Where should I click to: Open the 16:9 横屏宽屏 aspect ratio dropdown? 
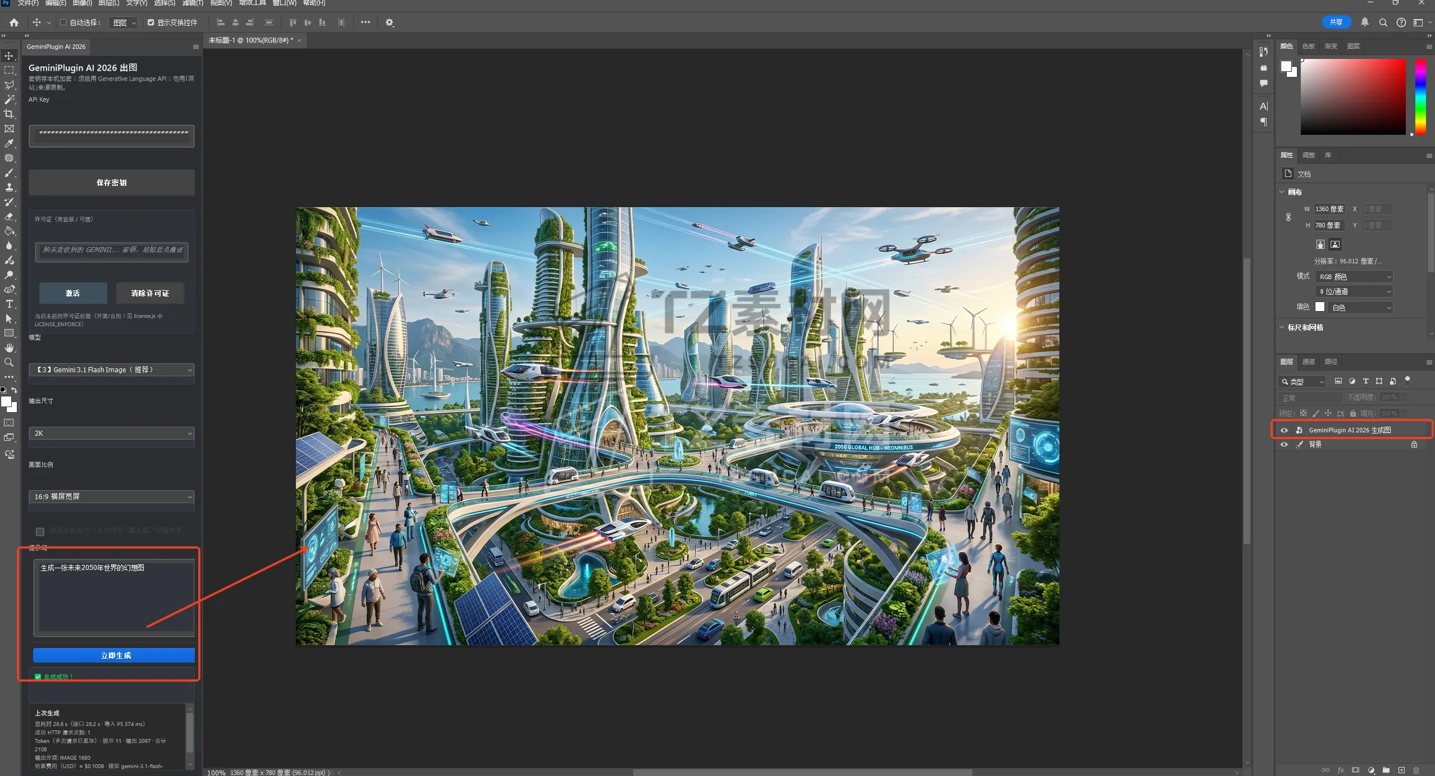tap(112, 496)
